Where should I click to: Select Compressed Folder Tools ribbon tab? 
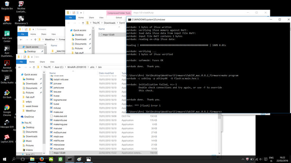tap(119, 13)
